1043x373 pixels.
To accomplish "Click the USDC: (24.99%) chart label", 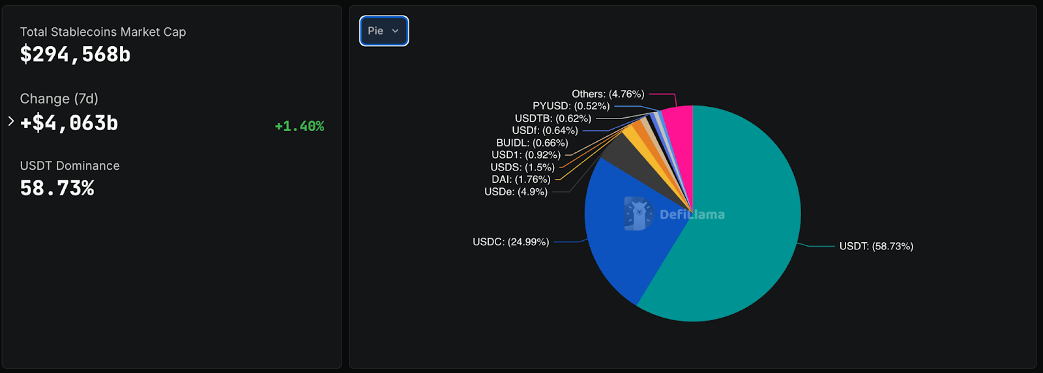I will point(510,242).
